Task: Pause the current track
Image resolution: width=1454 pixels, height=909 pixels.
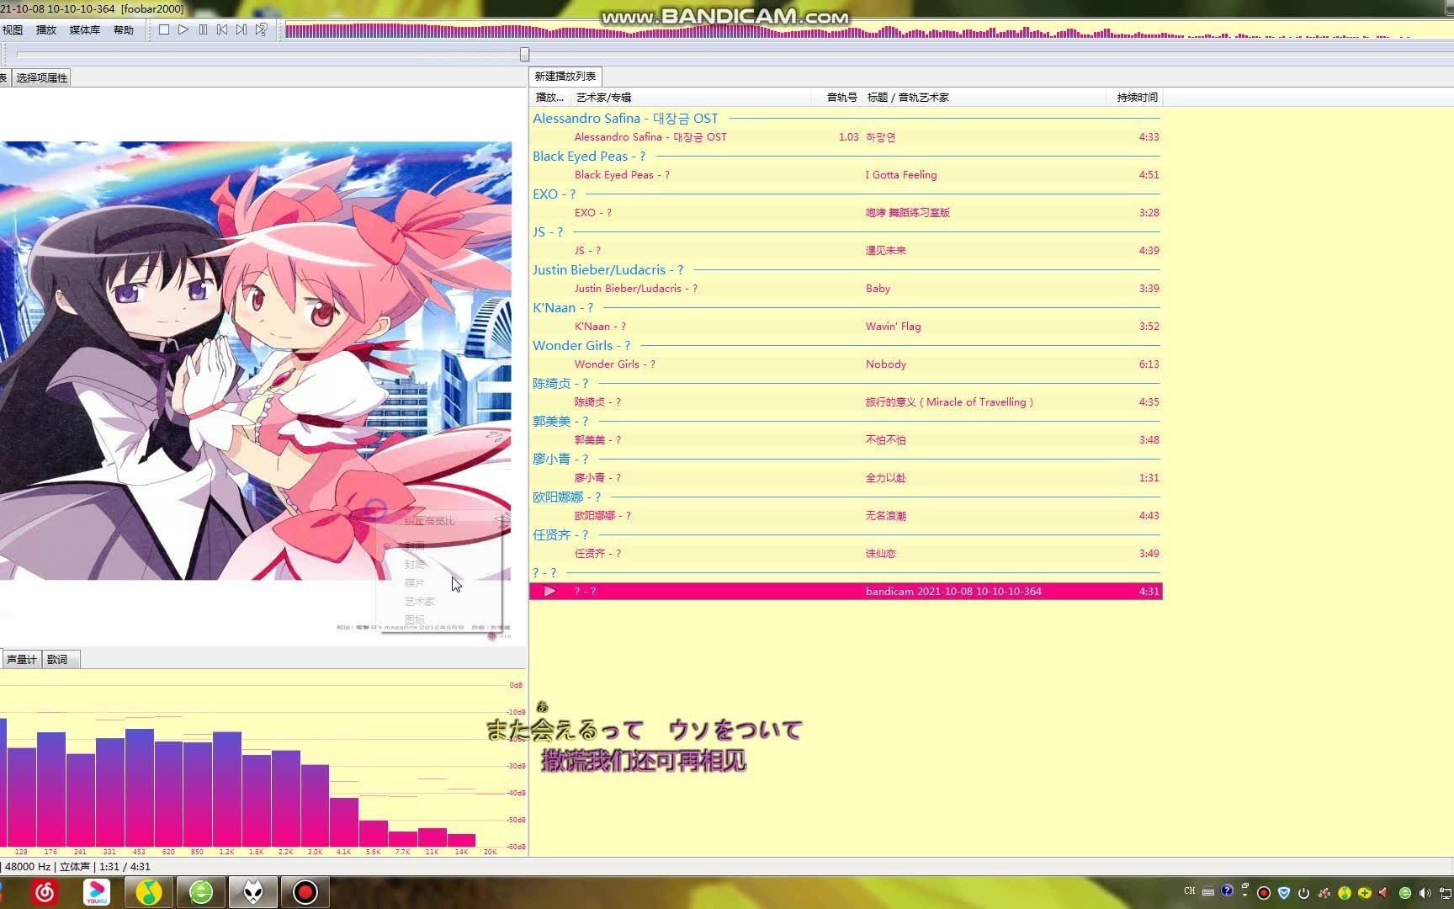Action: pos(203,29)
